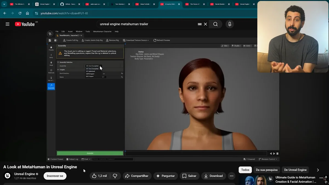The height and width of the screenshot is (185, 329).
Task: Select DCC Export from assembly list
Action: click(90, 76)
